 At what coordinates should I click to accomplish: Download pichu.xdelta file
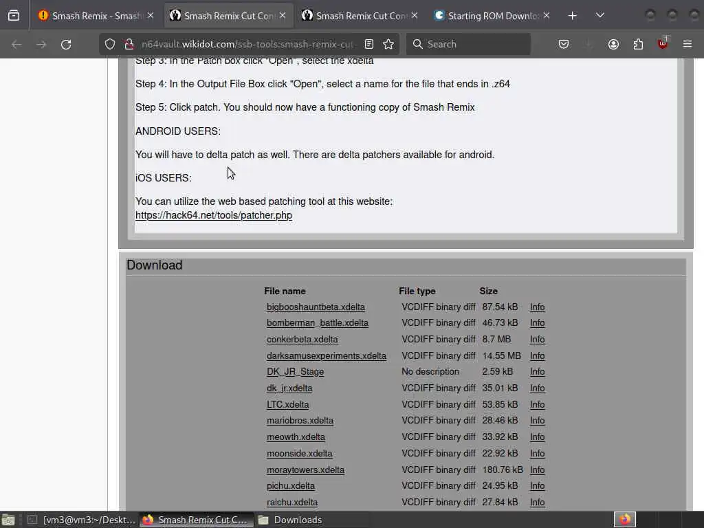pyautogui.click(x=291, y=486)
